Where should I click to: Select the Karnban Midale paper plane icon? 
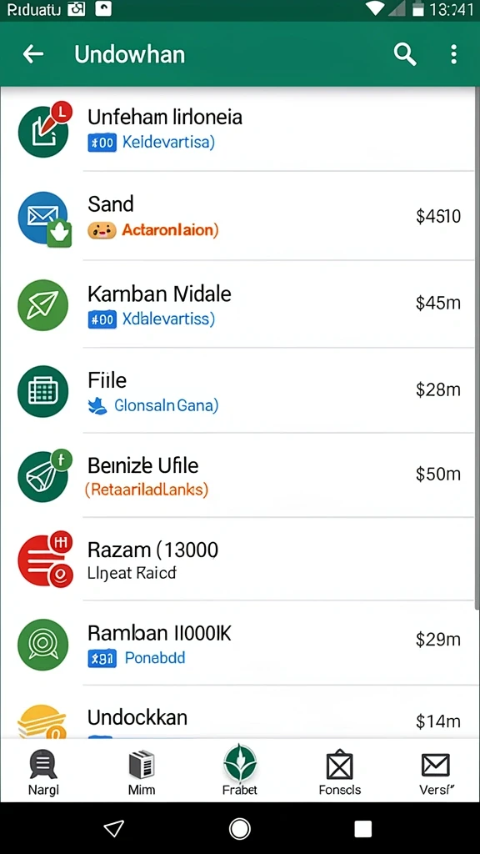pos(43,304)
